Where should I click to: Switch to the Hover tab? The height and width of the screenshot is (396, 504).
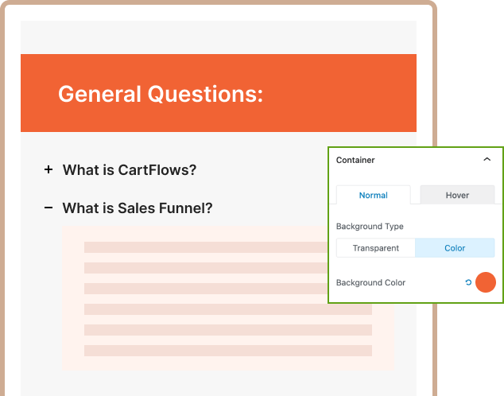pyautogui.click(x=457, y=195)
